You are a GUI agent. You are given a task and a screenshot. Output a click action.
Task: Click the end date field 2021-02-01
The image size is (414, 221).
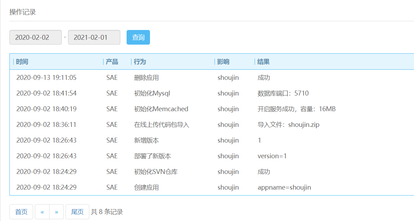click(94, 37)
